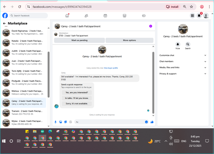Viewport: 214px width, 154px height.
Task: Open Marketplace storefront icon in top nav
Action: click(125, 16)
